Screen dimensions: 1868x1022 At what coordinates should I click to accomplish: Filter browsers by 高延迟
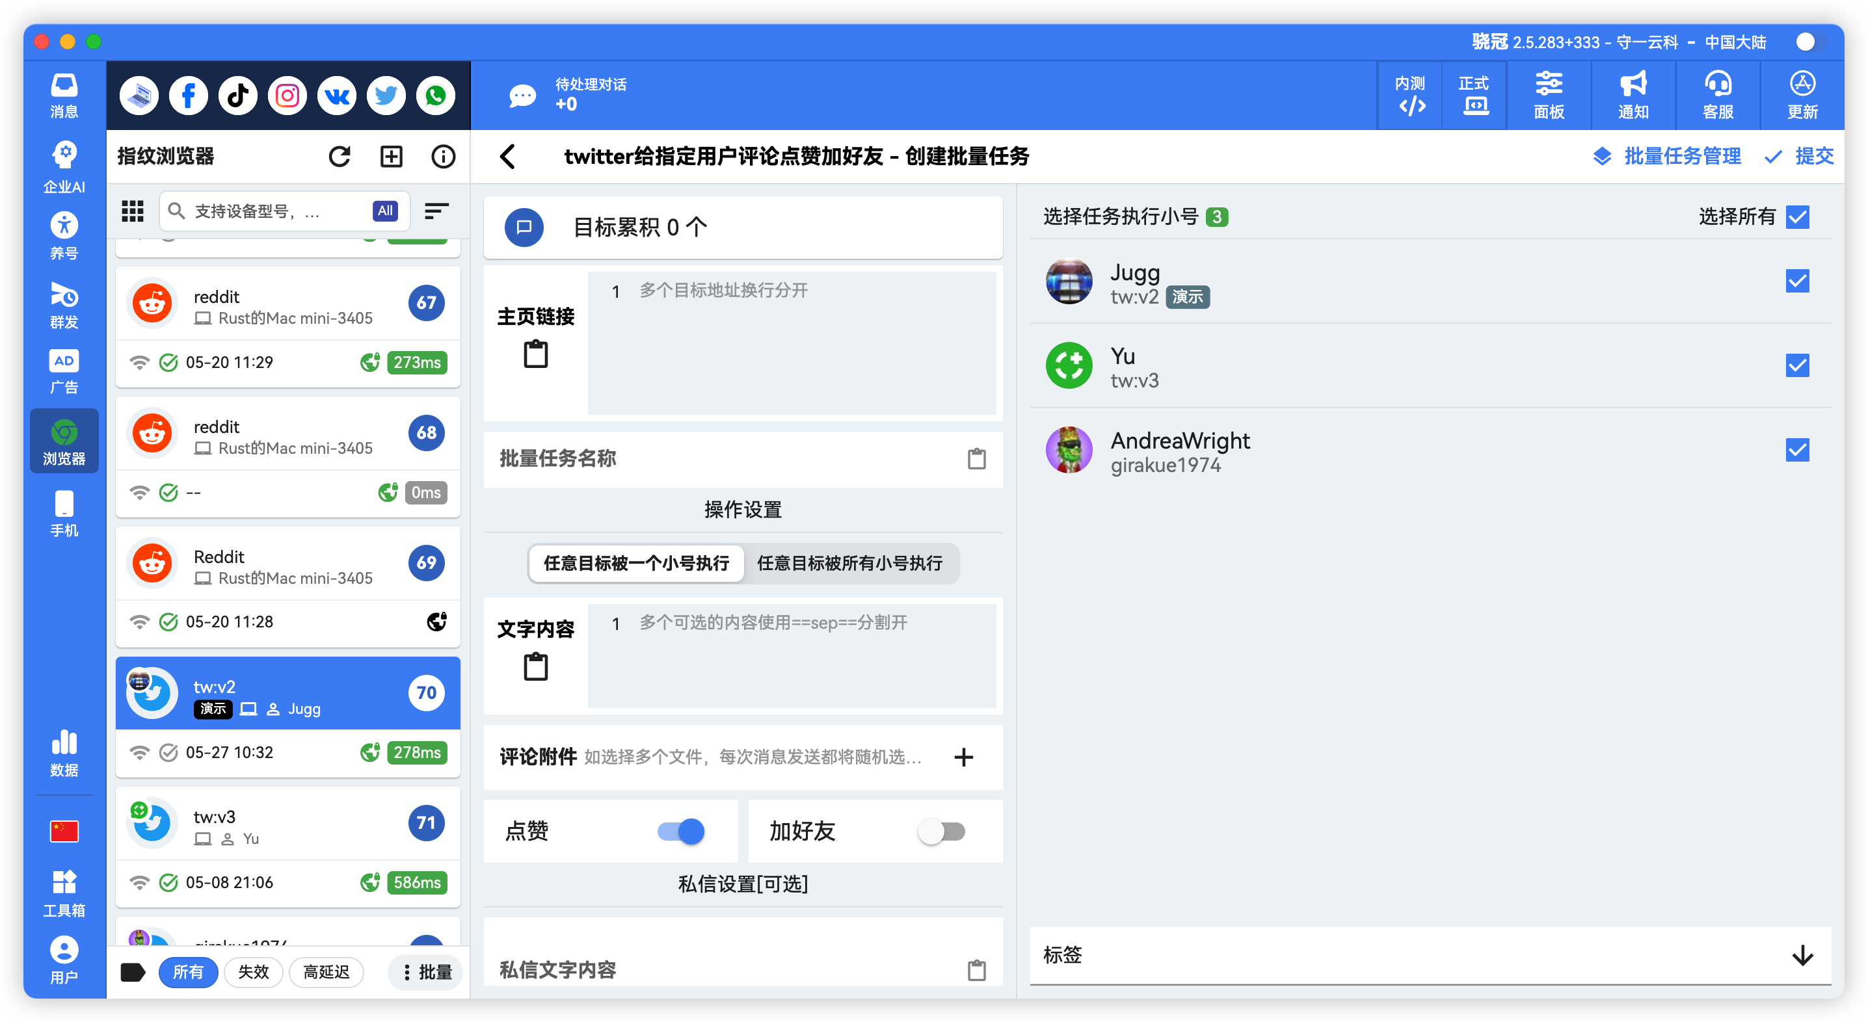pyautogui.click(x=326, y=971)
